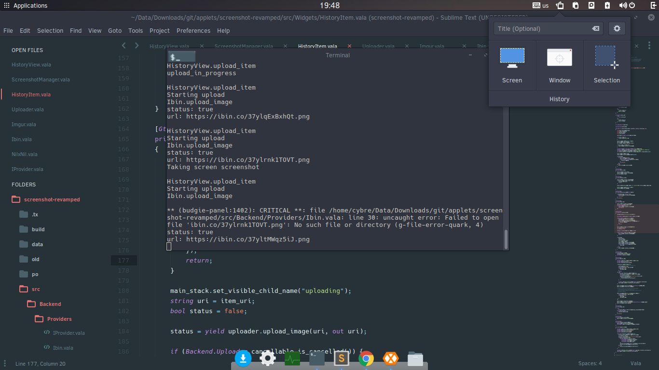Image resolution: width=659 pixels, height=370 pixels.
Task: Open the volume control indicator
Action: click(x=623, y=6)
